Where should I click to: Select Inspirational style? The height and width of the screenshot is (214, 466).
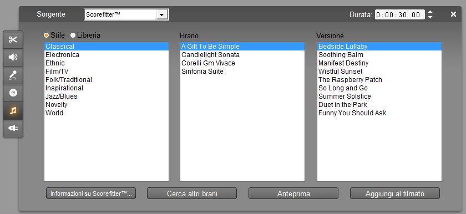point(107,88)
